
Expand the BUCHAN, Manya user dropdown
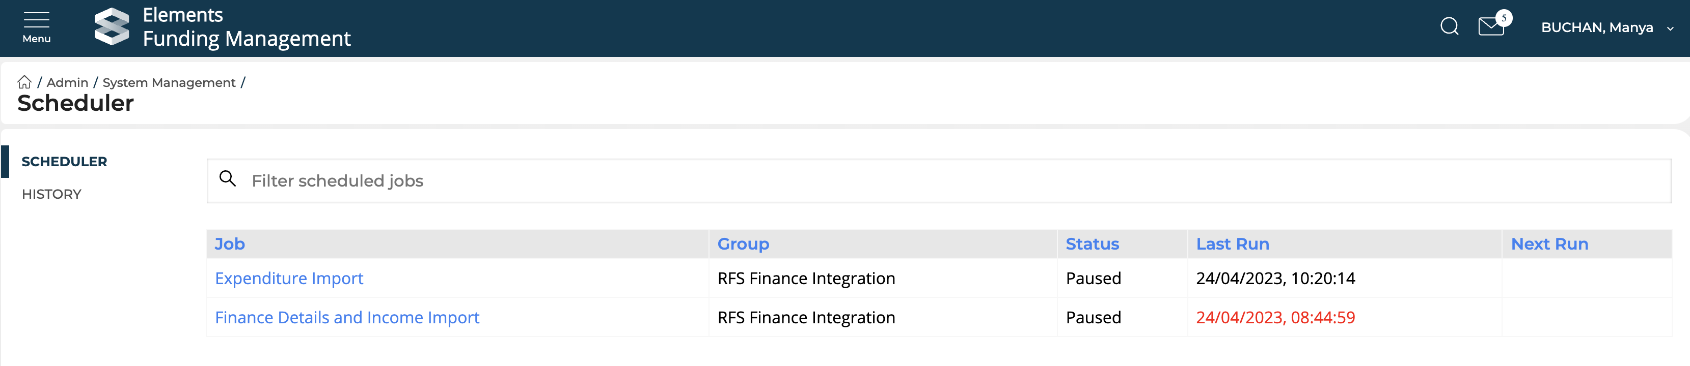coord(1596,27)
